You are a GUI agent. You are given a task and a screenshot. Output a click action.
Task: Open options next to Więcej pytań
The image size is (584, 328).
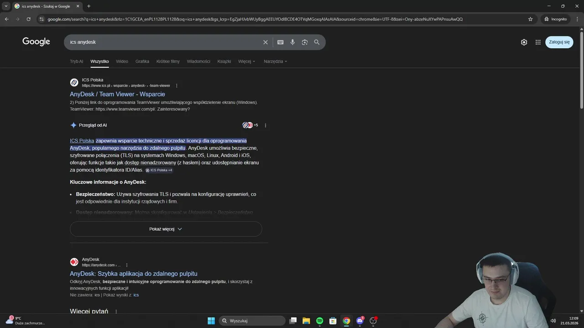116,312
